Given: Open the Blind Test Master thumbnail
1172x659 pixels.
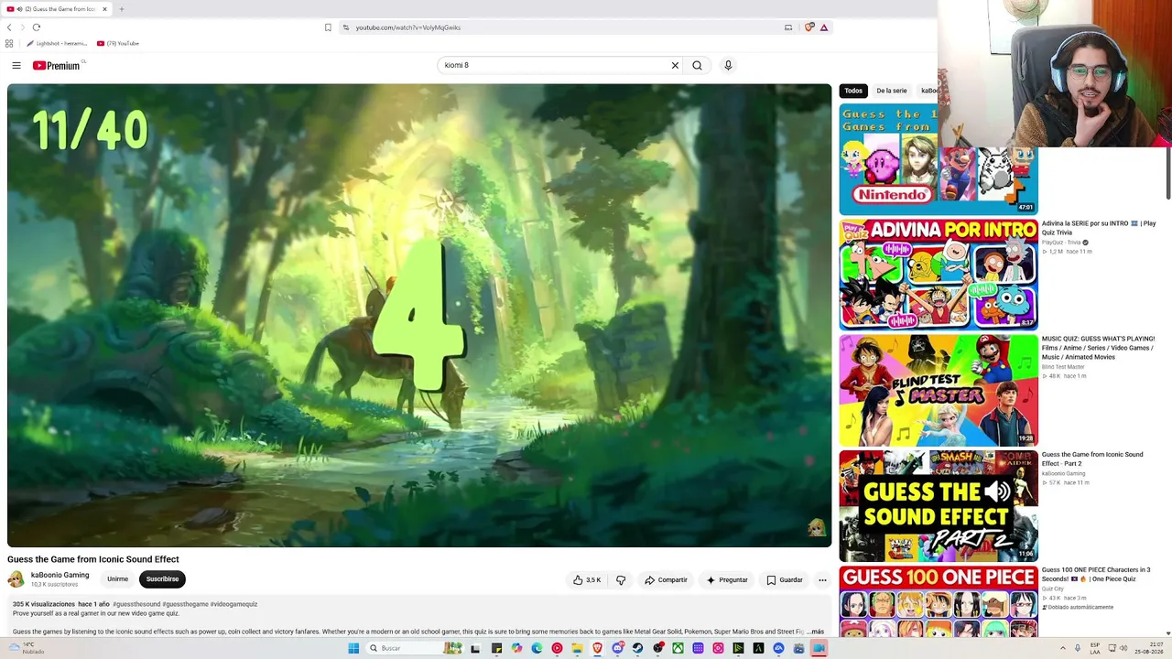Looking at the screenshot, I should coord(939,390).
